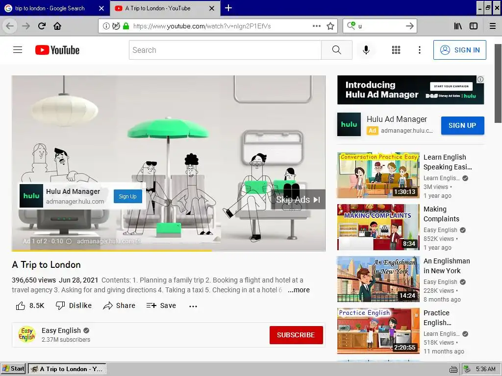Image resolution: width=502 pixels, height=376 pixels.
Task: Click the keyboard icon in system tray
Action: [x=453, y=369]
